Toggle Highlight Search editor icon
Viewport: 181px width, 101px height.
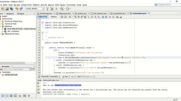point(85,17)
